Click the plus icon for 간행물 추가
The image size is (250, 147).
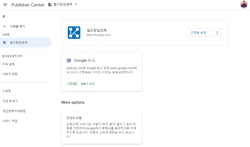(x=4, y=26)
